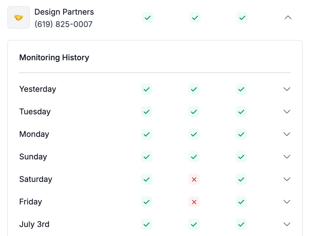This screenshot has width=310, height=236.
Task: Click the Design Partners name
Action: coord(64,12)
